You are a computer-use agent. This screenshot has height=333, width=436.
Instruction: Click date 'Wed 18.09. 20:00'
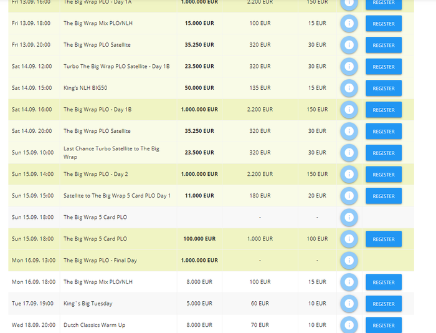coord(34,325)
